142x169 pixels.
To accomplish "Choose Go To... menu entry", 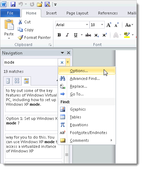I will [87, 94].
